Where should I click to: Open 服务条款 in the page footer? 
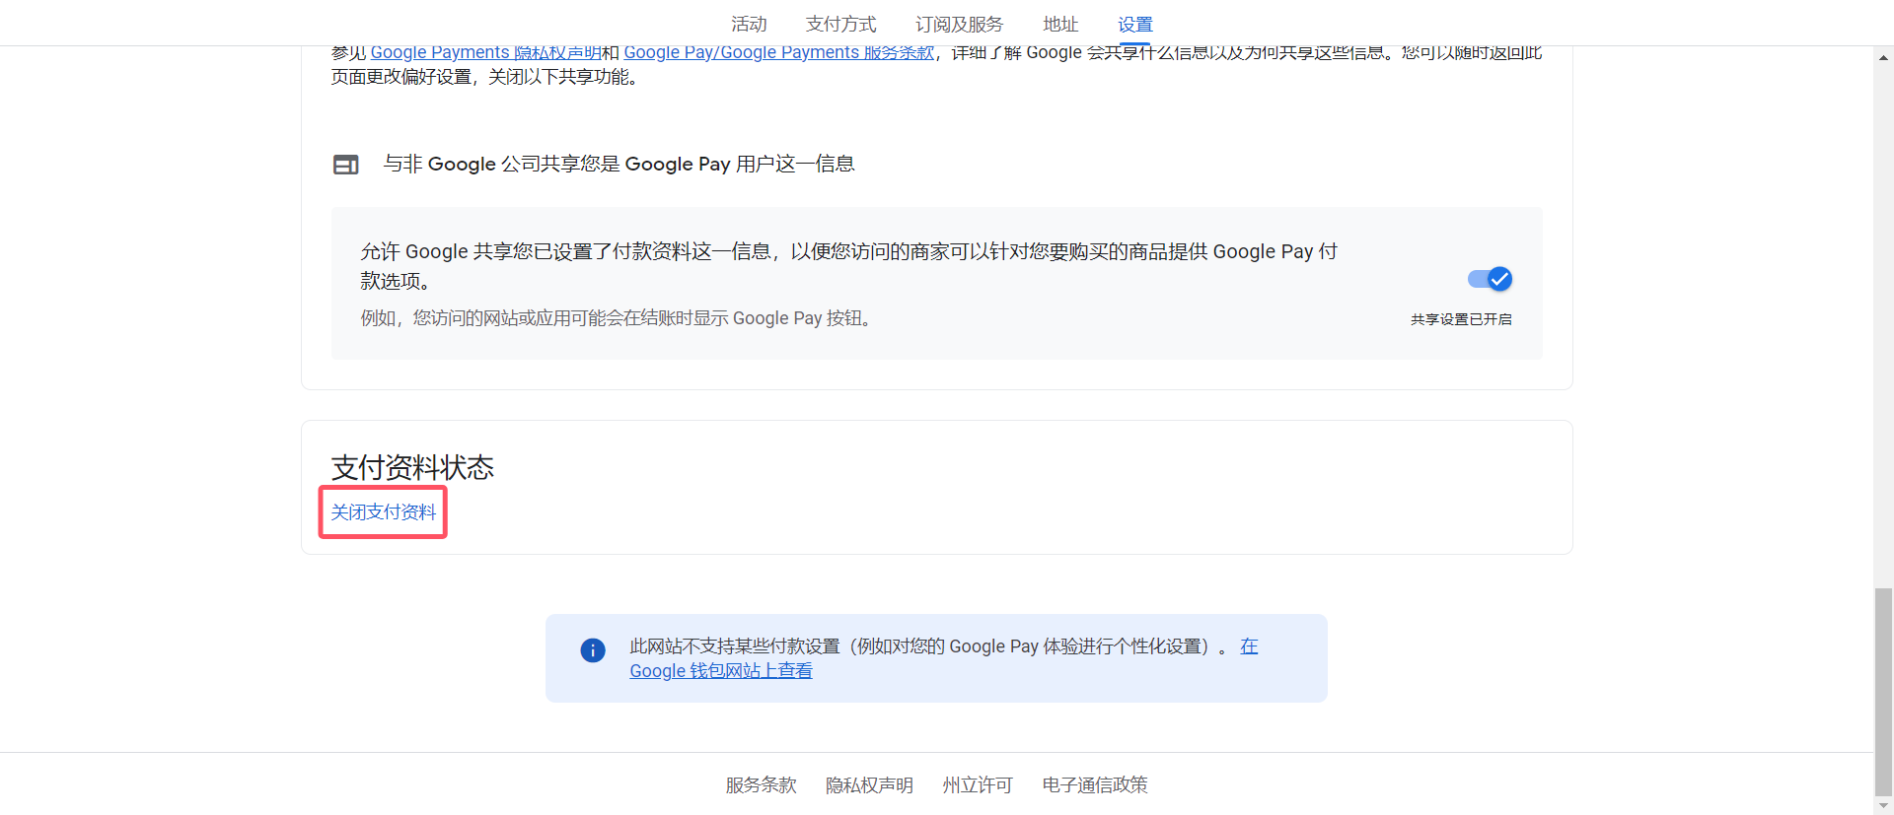[x=761, y=785]
